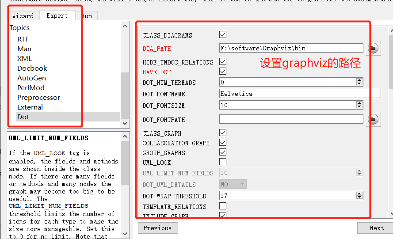
Task: Click the DOT_FONTNAME label
Action: click(164, 94)
